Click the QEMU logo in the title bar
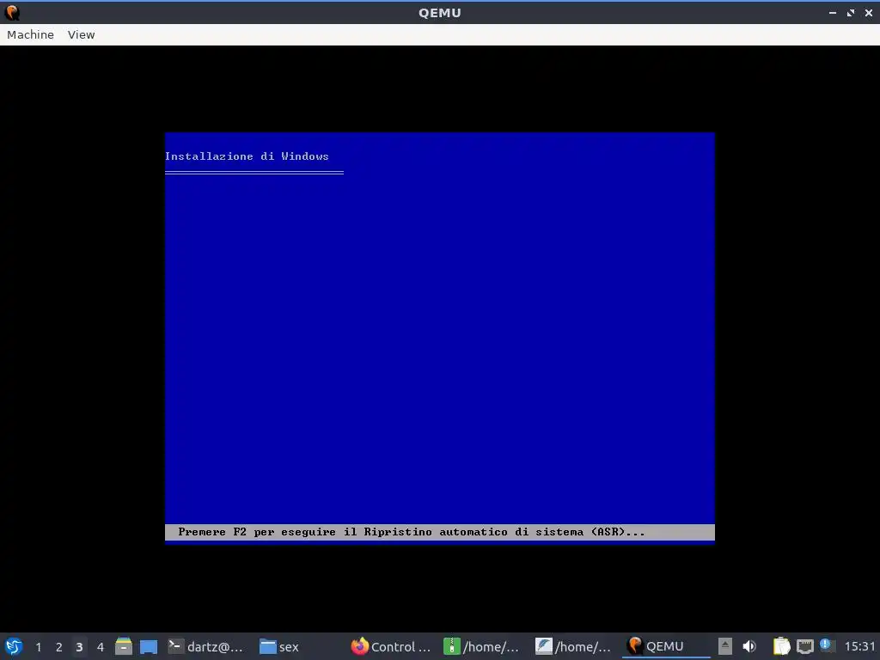880x660 pixels. pos(12,12)
